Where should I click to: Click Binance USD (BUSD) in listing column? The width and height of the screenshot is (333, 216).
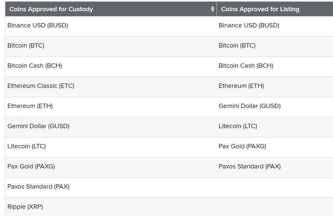click(249, 25)
